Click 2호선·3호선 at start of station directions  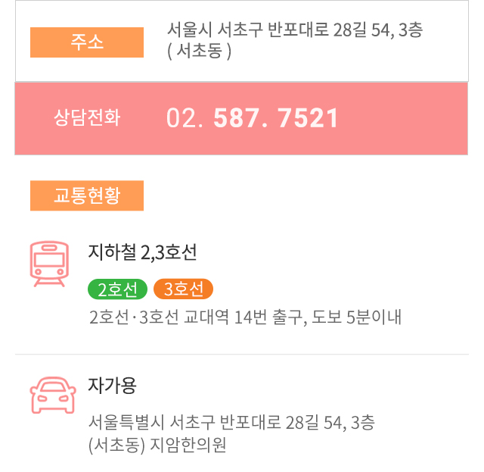[134, 317]
